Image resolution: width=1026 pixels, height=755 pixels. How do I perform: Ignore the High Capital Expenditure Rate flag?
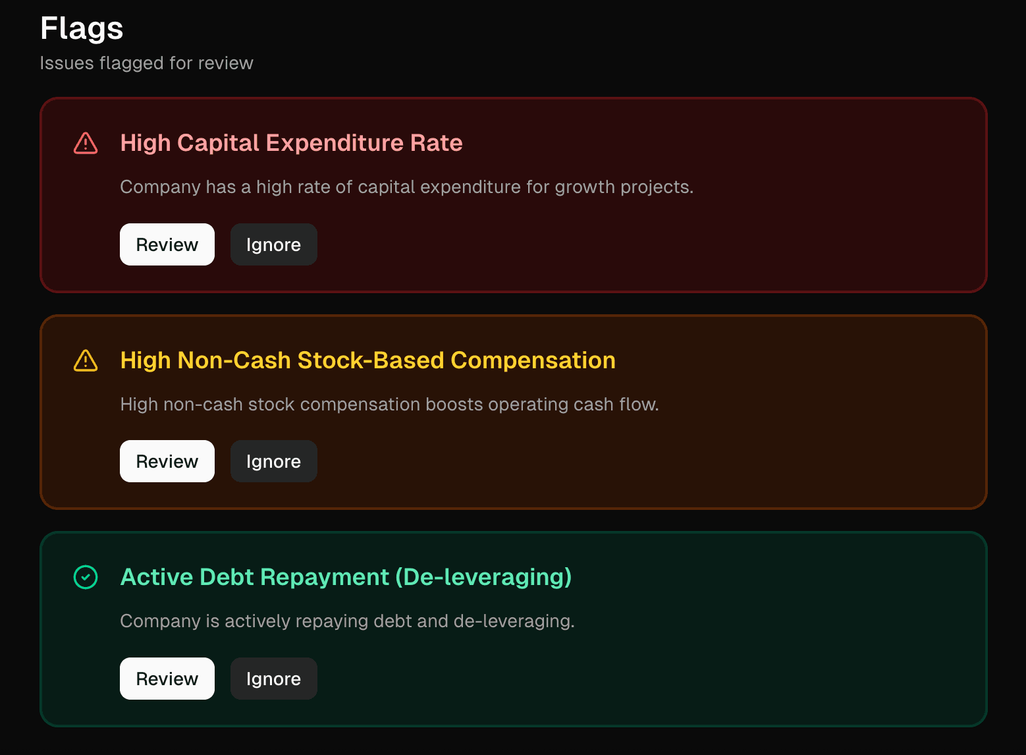tap(273, 244)
